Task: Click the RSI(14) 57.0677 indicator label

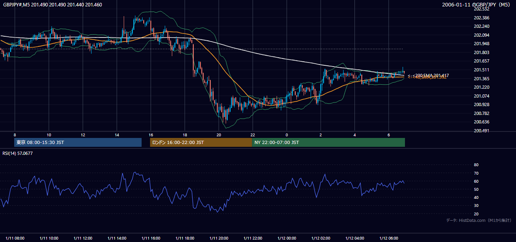Action: click(18, 153)
